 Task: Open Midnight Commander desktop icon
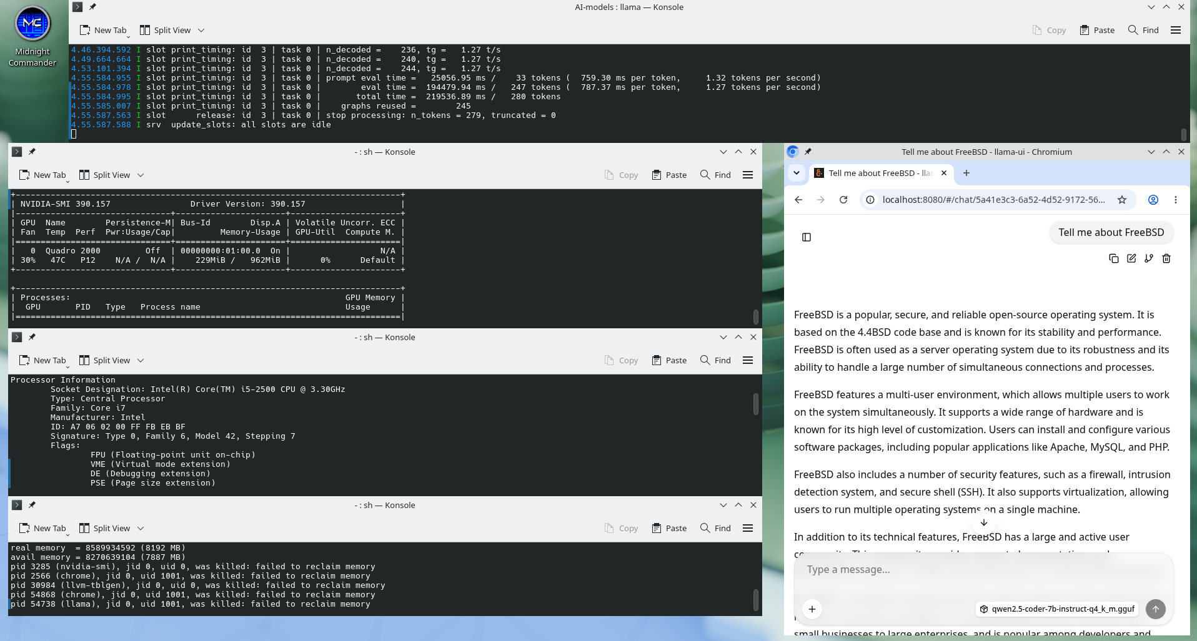(x=32, y=36)
